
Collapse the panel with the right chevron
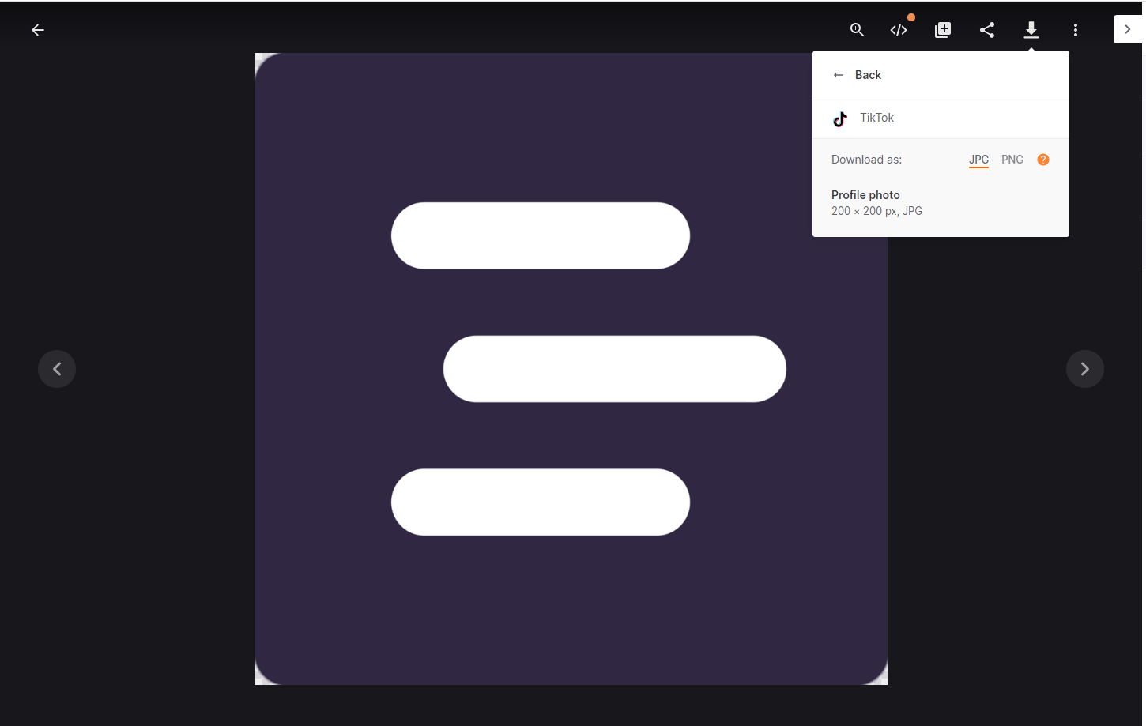tap(1129, 28)
